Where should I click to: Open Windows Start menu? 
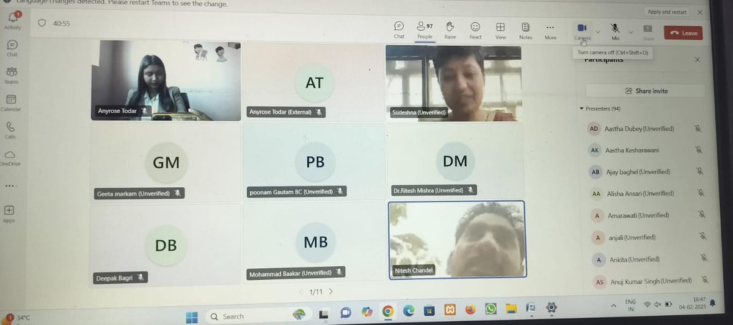tap(192, 316)
